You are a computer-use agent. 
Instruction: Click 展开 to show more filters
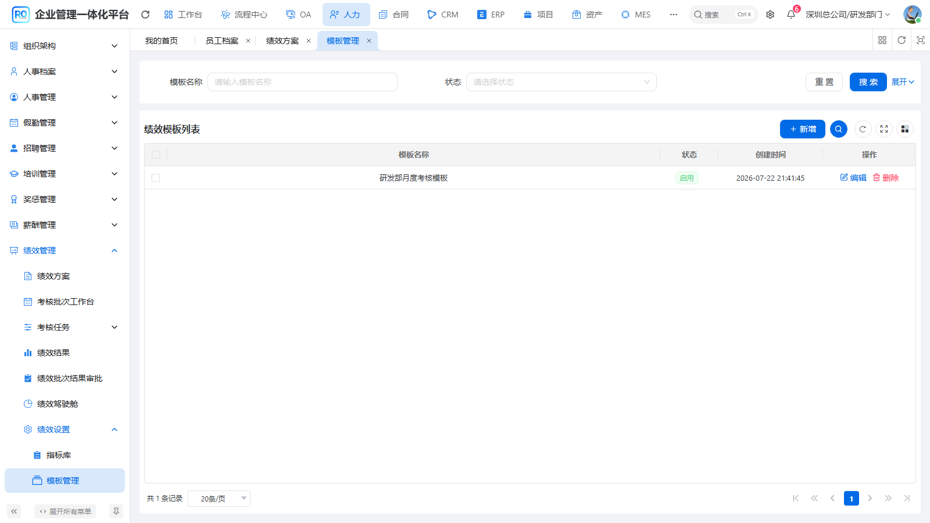click(x=903, y=82)
